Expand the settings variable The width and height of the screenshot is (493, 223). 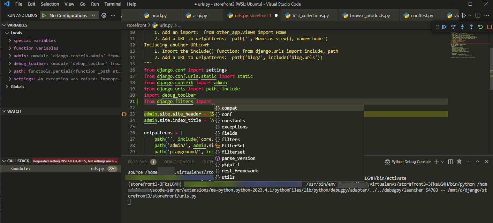10,79
